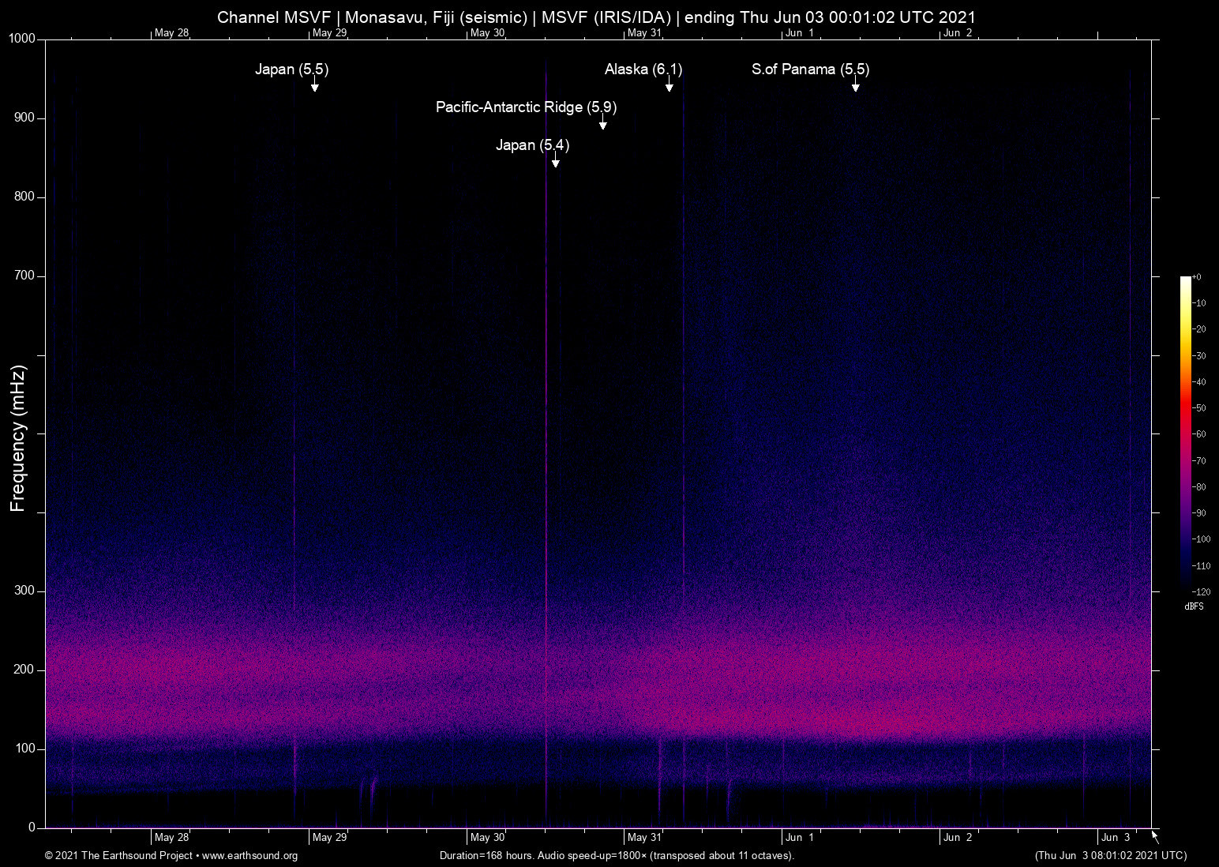Open the www.earthsound.org link
The height and width of the screenshot is (867, 1219).
249,856
